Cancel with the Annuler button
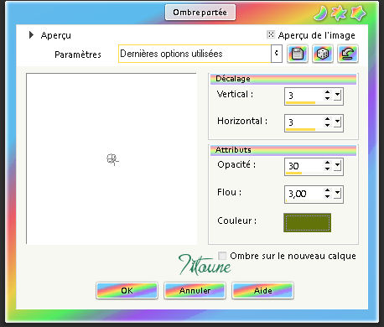Screen dimensions: 384x327 point(195,291)
